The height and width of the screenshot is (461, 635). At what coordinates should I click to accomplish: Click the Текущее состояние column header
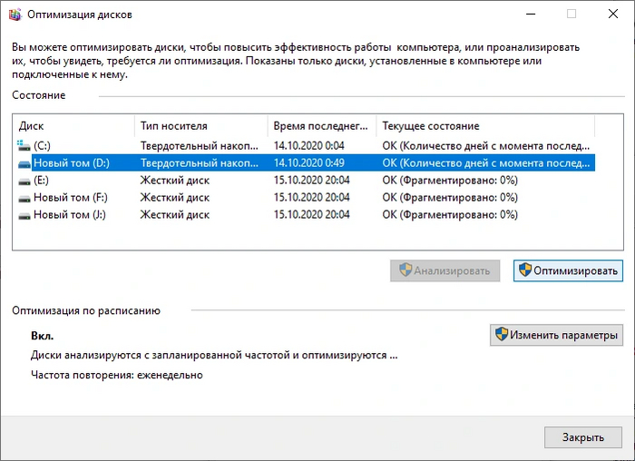point(485,126)
